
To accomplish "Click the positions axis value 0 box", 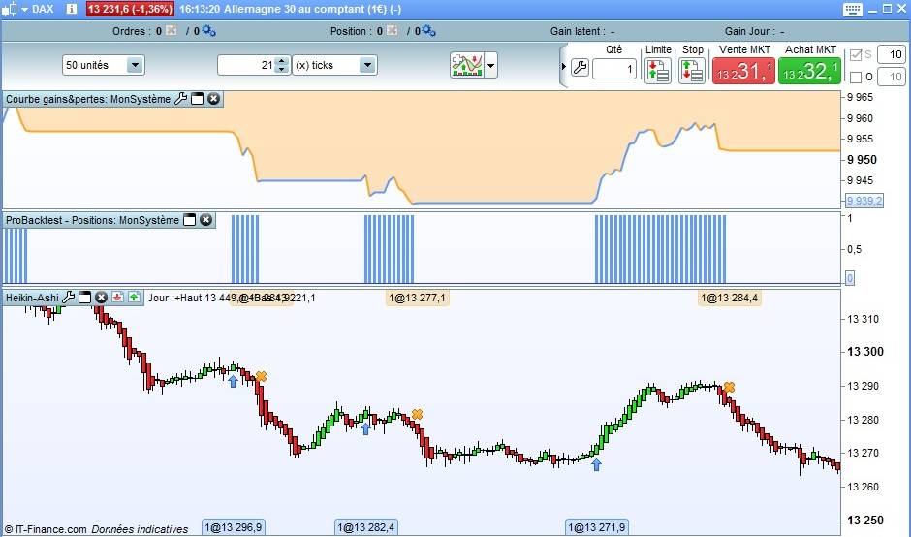I will point(849,278).
